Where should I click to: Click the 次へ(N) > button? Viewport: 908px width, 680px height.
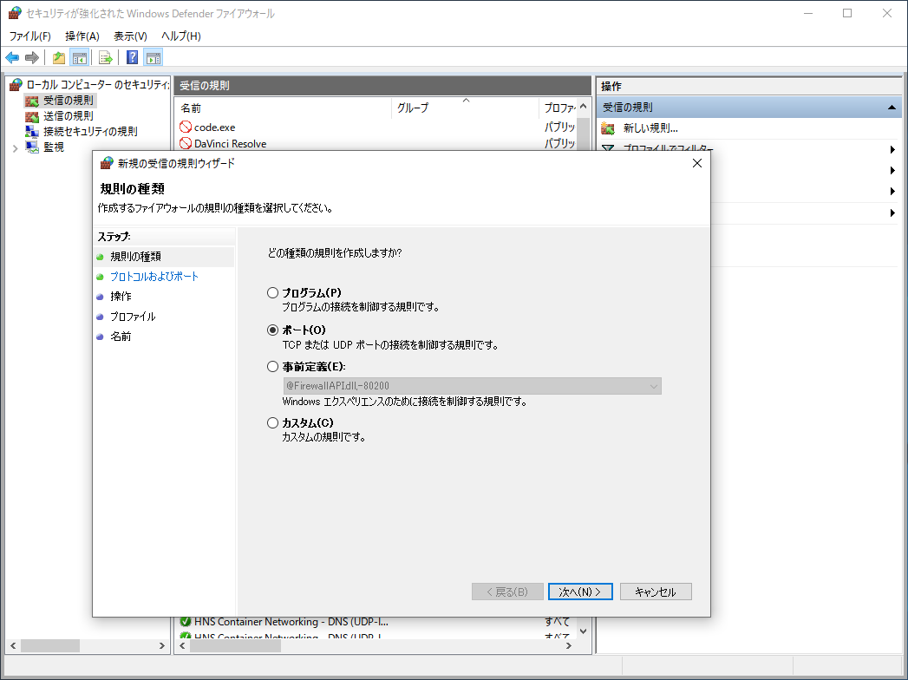point(580,592)
